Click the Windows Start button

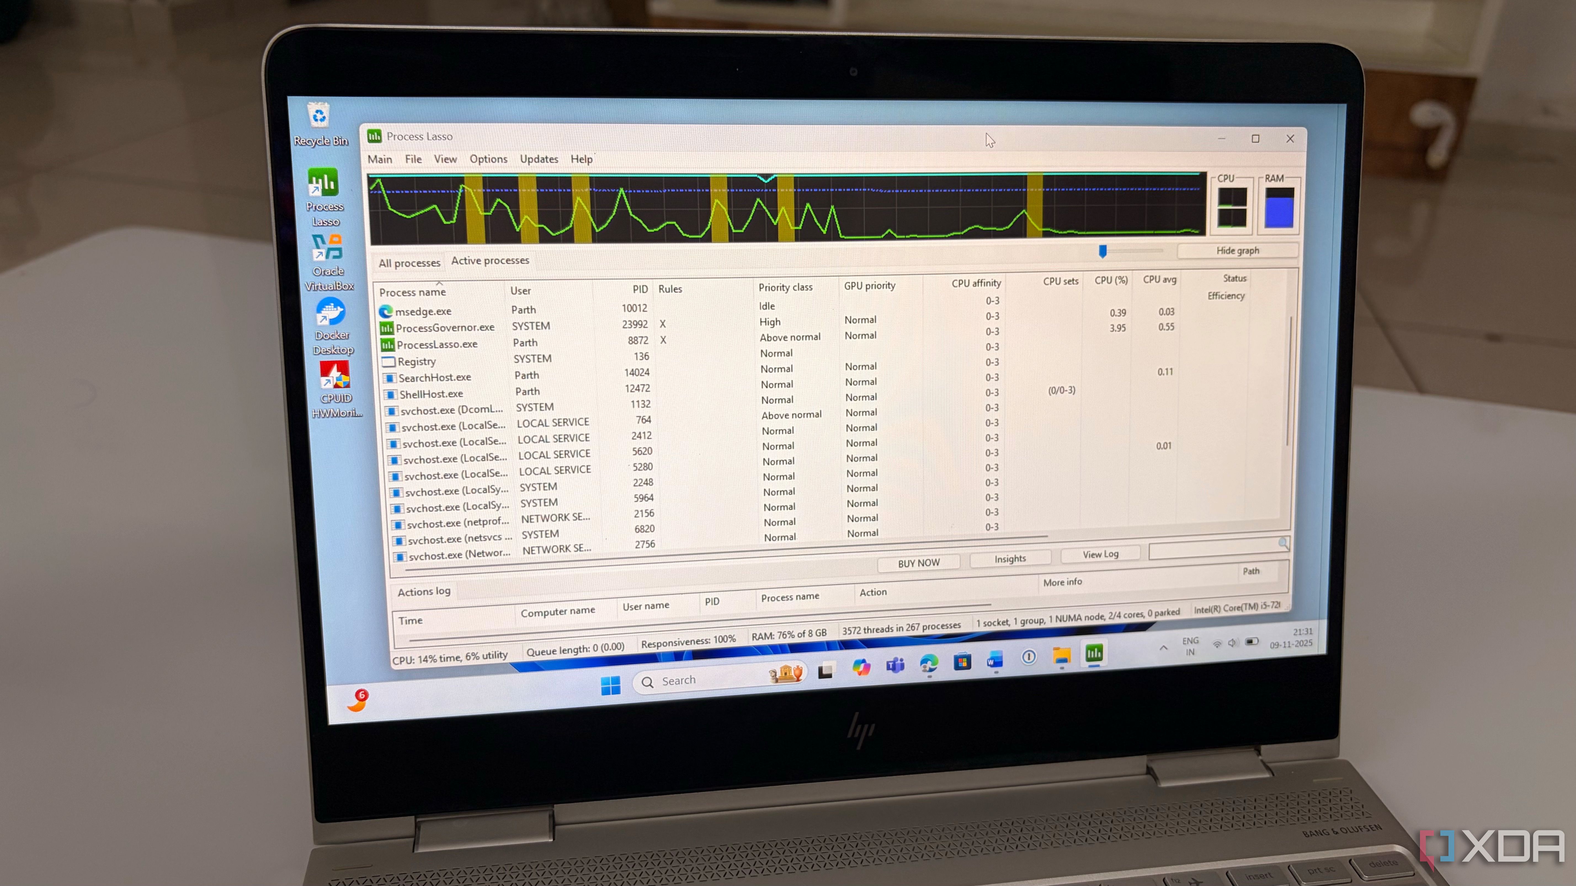pyautogui.click(x=610, y=686)
